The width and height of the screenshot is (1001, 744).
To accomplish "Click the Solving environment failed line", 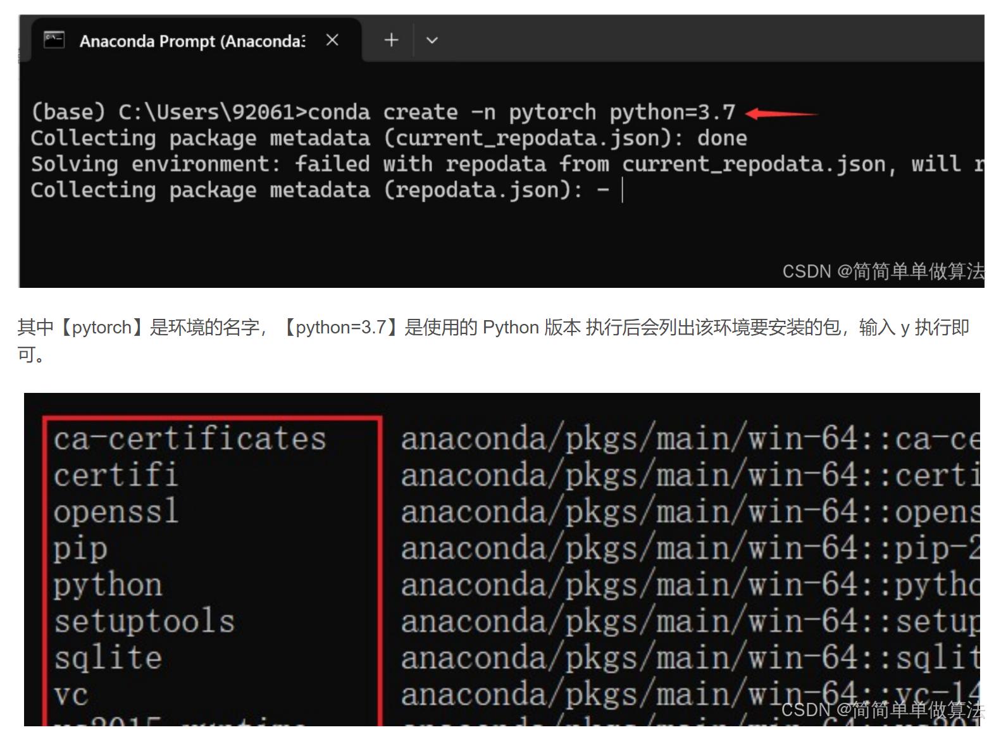I will point(494,164).
